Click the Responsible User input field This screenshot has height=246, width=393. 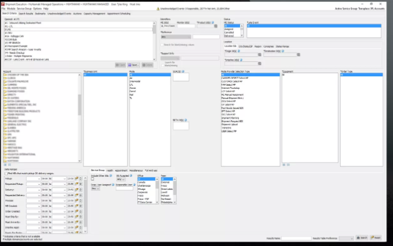(124, 189)
